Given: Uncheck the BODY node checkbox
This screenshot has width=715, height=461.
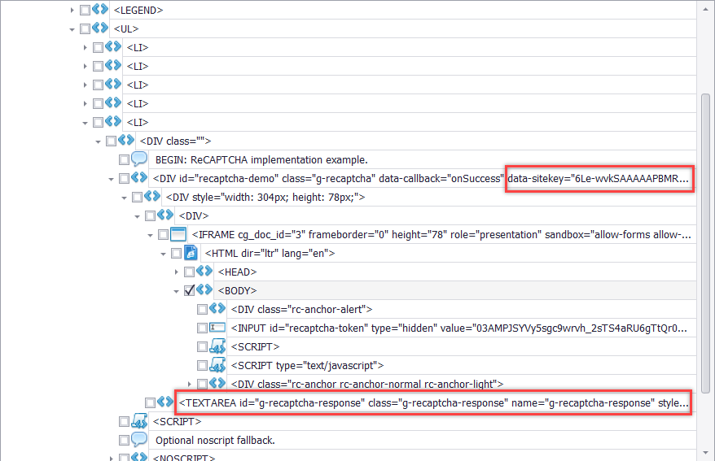Looking at the screenshot, I should point(189,290).
